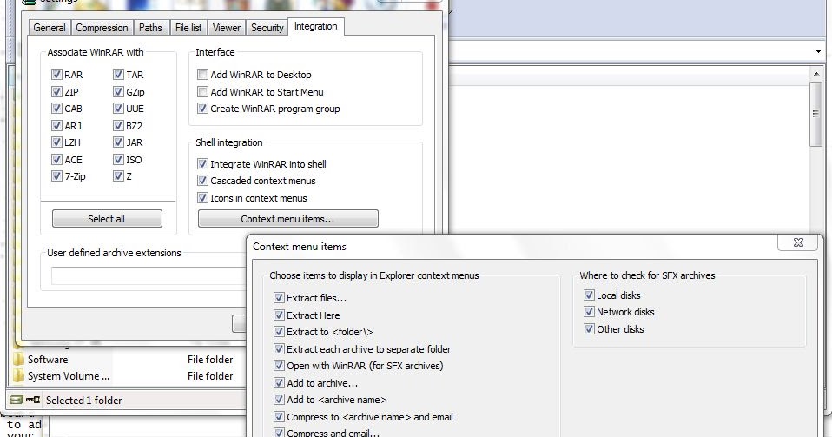The height and width of the screenshot is (437, 832).
Task: Select the Software folder row
Action: coord(128,360)
